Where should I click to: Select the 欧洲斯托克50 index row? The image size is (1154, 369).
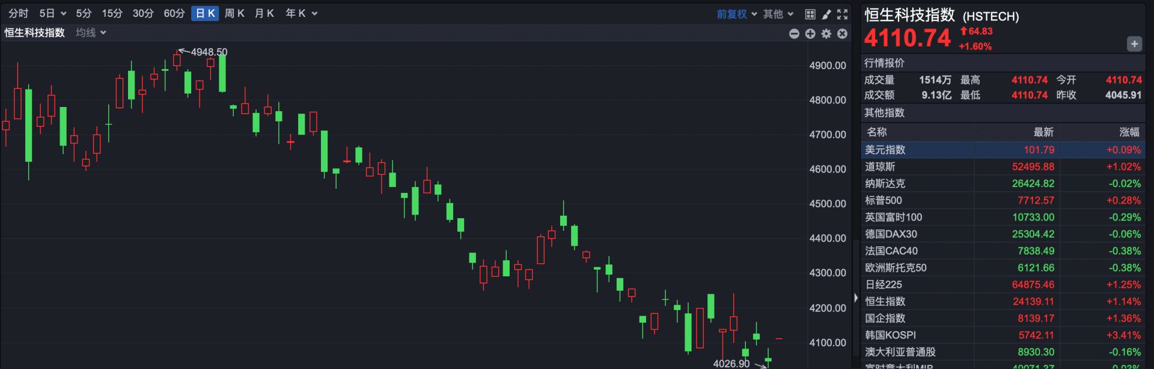click(x=1003, y=267)
